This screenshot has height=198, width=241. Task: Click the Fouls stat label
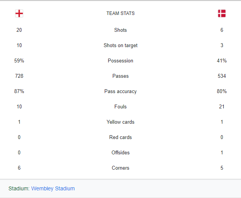pos(121,106)
